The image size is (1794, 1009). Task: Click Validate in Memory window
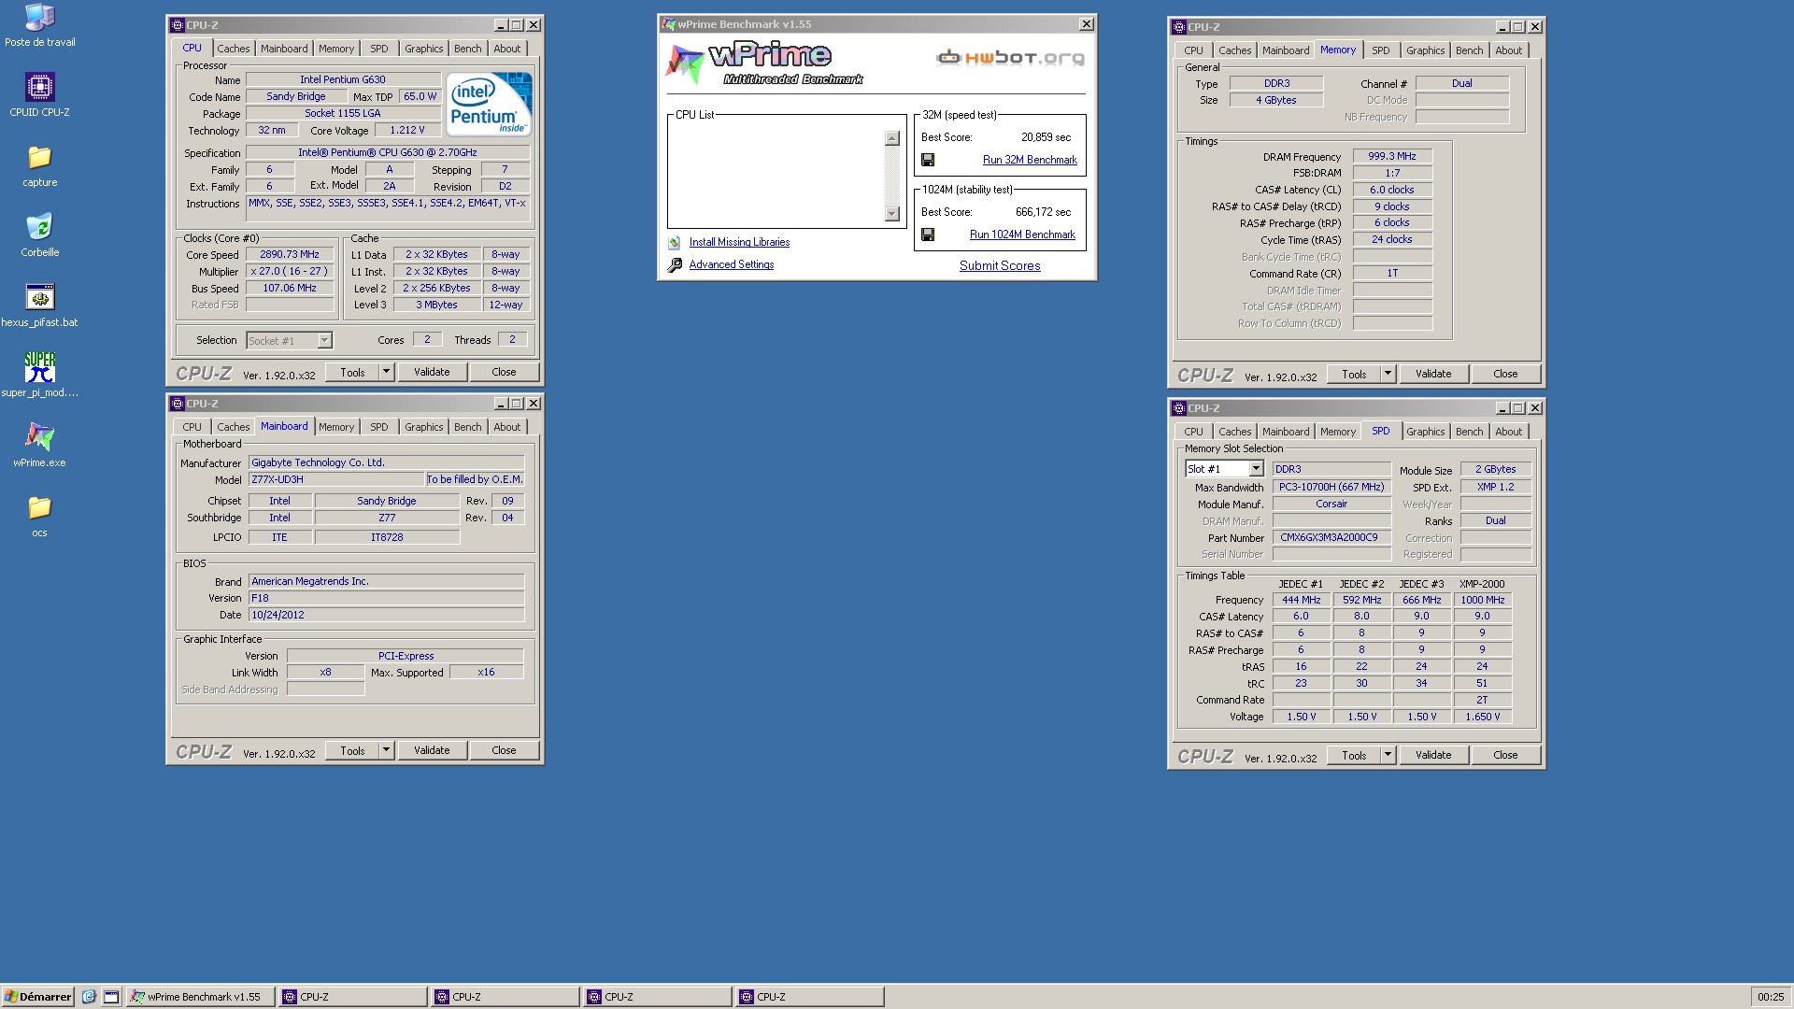(1433, 374)
